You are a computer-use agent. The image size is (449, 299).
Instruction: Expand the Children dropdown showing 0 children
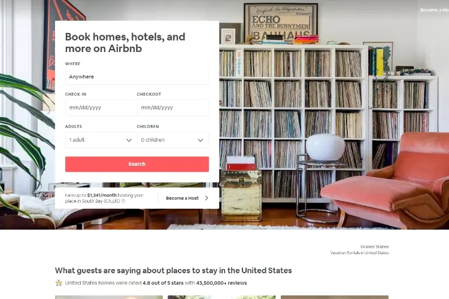pyautogui.click(x=173, y=140)
